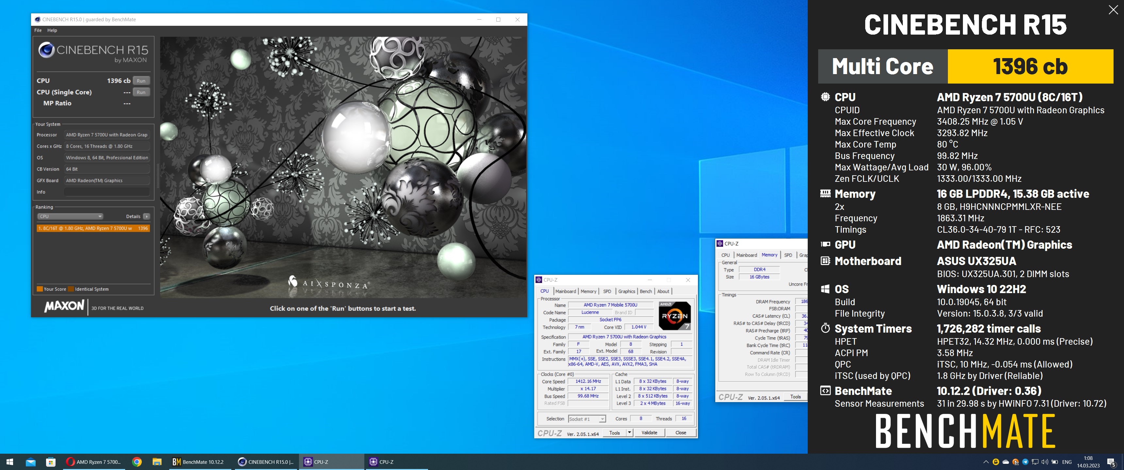The width and height of the screenshot is (1124, 470).
Task: Switch input language via ENG indicator
Action: point(1067,462)
